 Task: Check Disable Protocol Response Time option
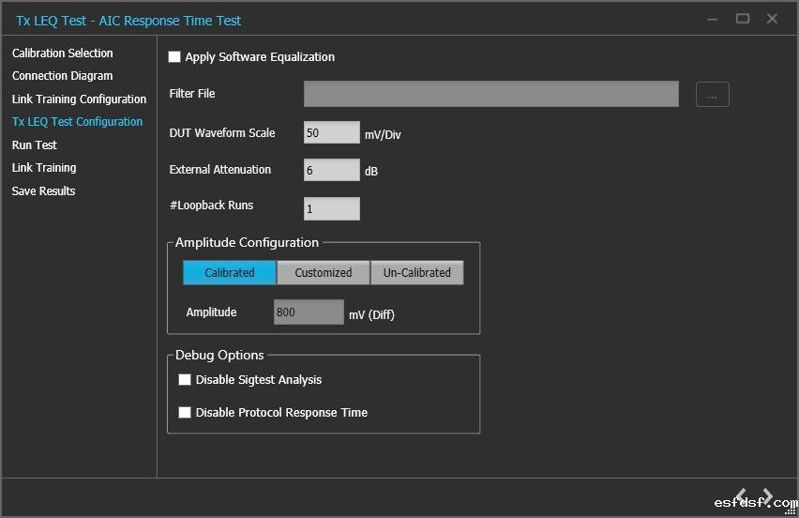185,413
